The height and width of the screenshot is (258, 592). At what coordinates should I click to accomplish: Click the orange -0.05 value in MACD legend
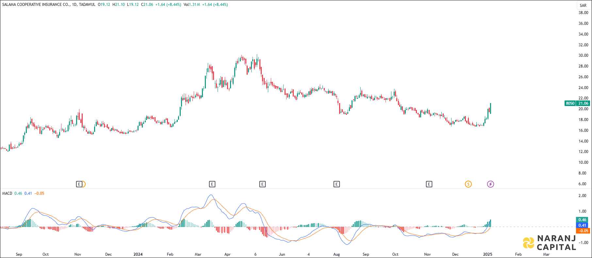point(40,193)
